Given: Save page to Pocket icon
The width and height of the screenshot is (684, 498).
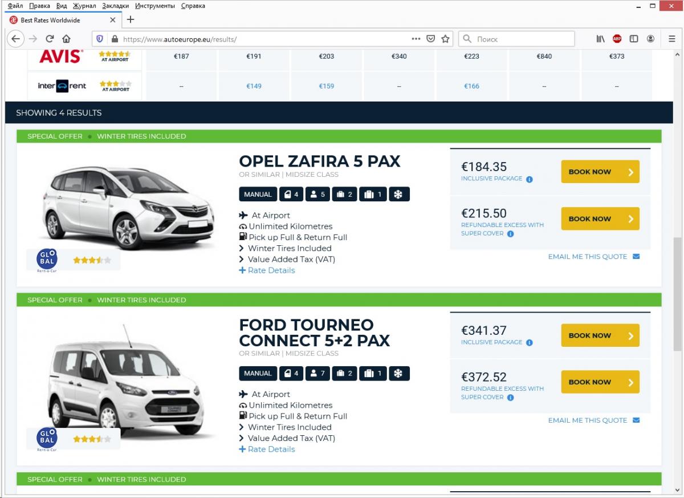Looking at the screenshot, I should [431, 39].
